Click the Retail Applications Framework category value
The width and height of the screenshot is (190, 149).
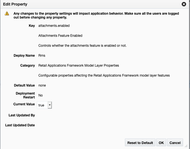(78, 66)
